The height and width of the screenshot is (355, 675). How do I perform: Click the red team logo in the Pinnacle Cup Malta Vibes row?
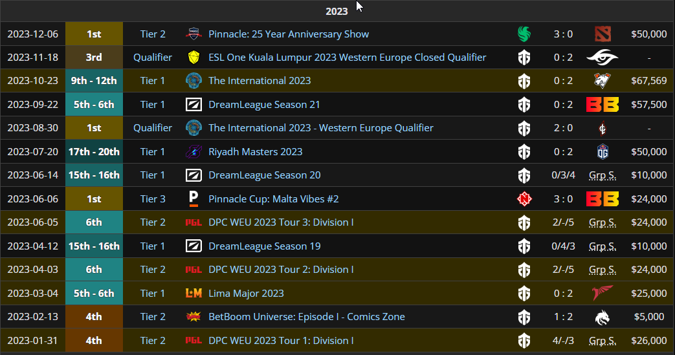524,199
